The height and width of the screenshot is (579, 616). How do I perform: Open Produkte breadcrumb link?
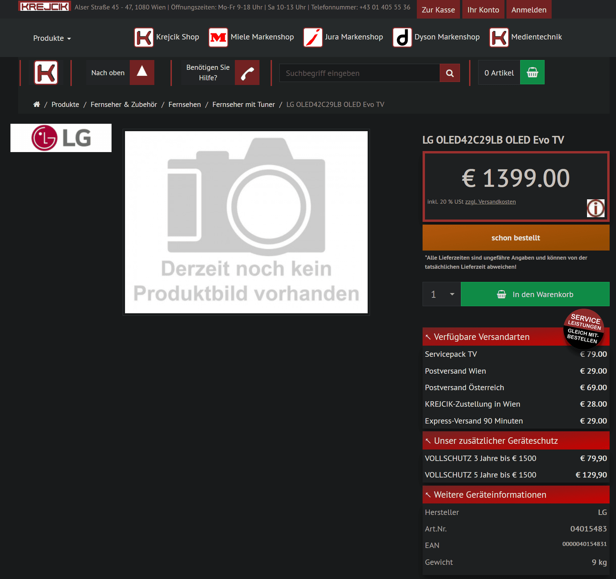click(65, 105)
